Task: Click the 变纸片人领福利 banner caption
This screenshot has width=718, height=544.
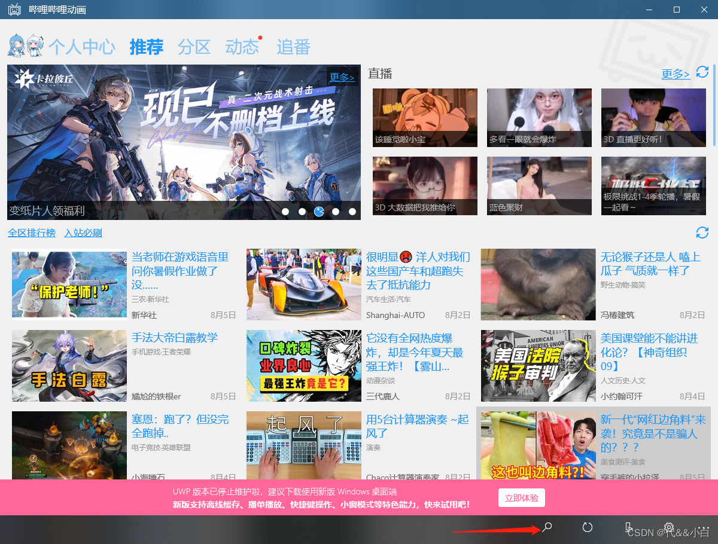Action: click(x=47, y=210)
